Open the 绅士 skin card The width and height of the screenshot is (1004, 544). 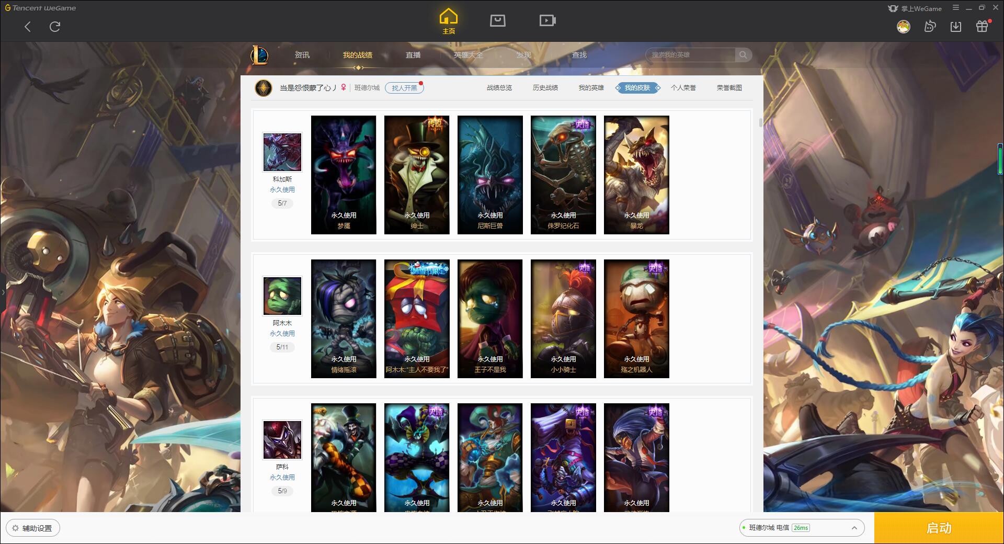pos(417,175)
